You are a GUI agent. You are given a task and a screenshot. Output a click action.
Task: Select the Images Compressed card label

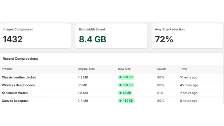tap(18, 29)
